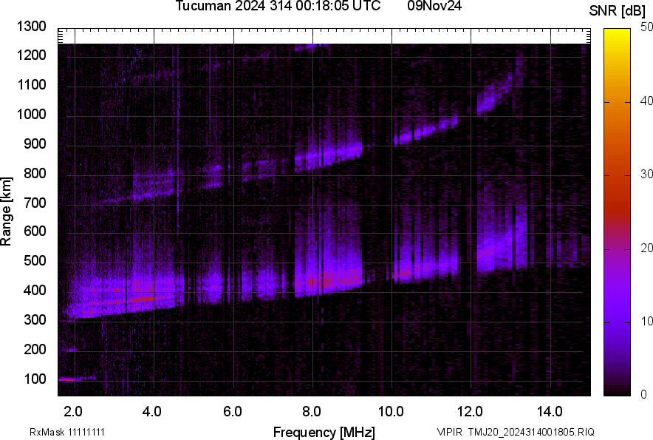Screen dimensions: 653x440
Task: Click the colorbar value '0'
Action: (x=644, y=394)
